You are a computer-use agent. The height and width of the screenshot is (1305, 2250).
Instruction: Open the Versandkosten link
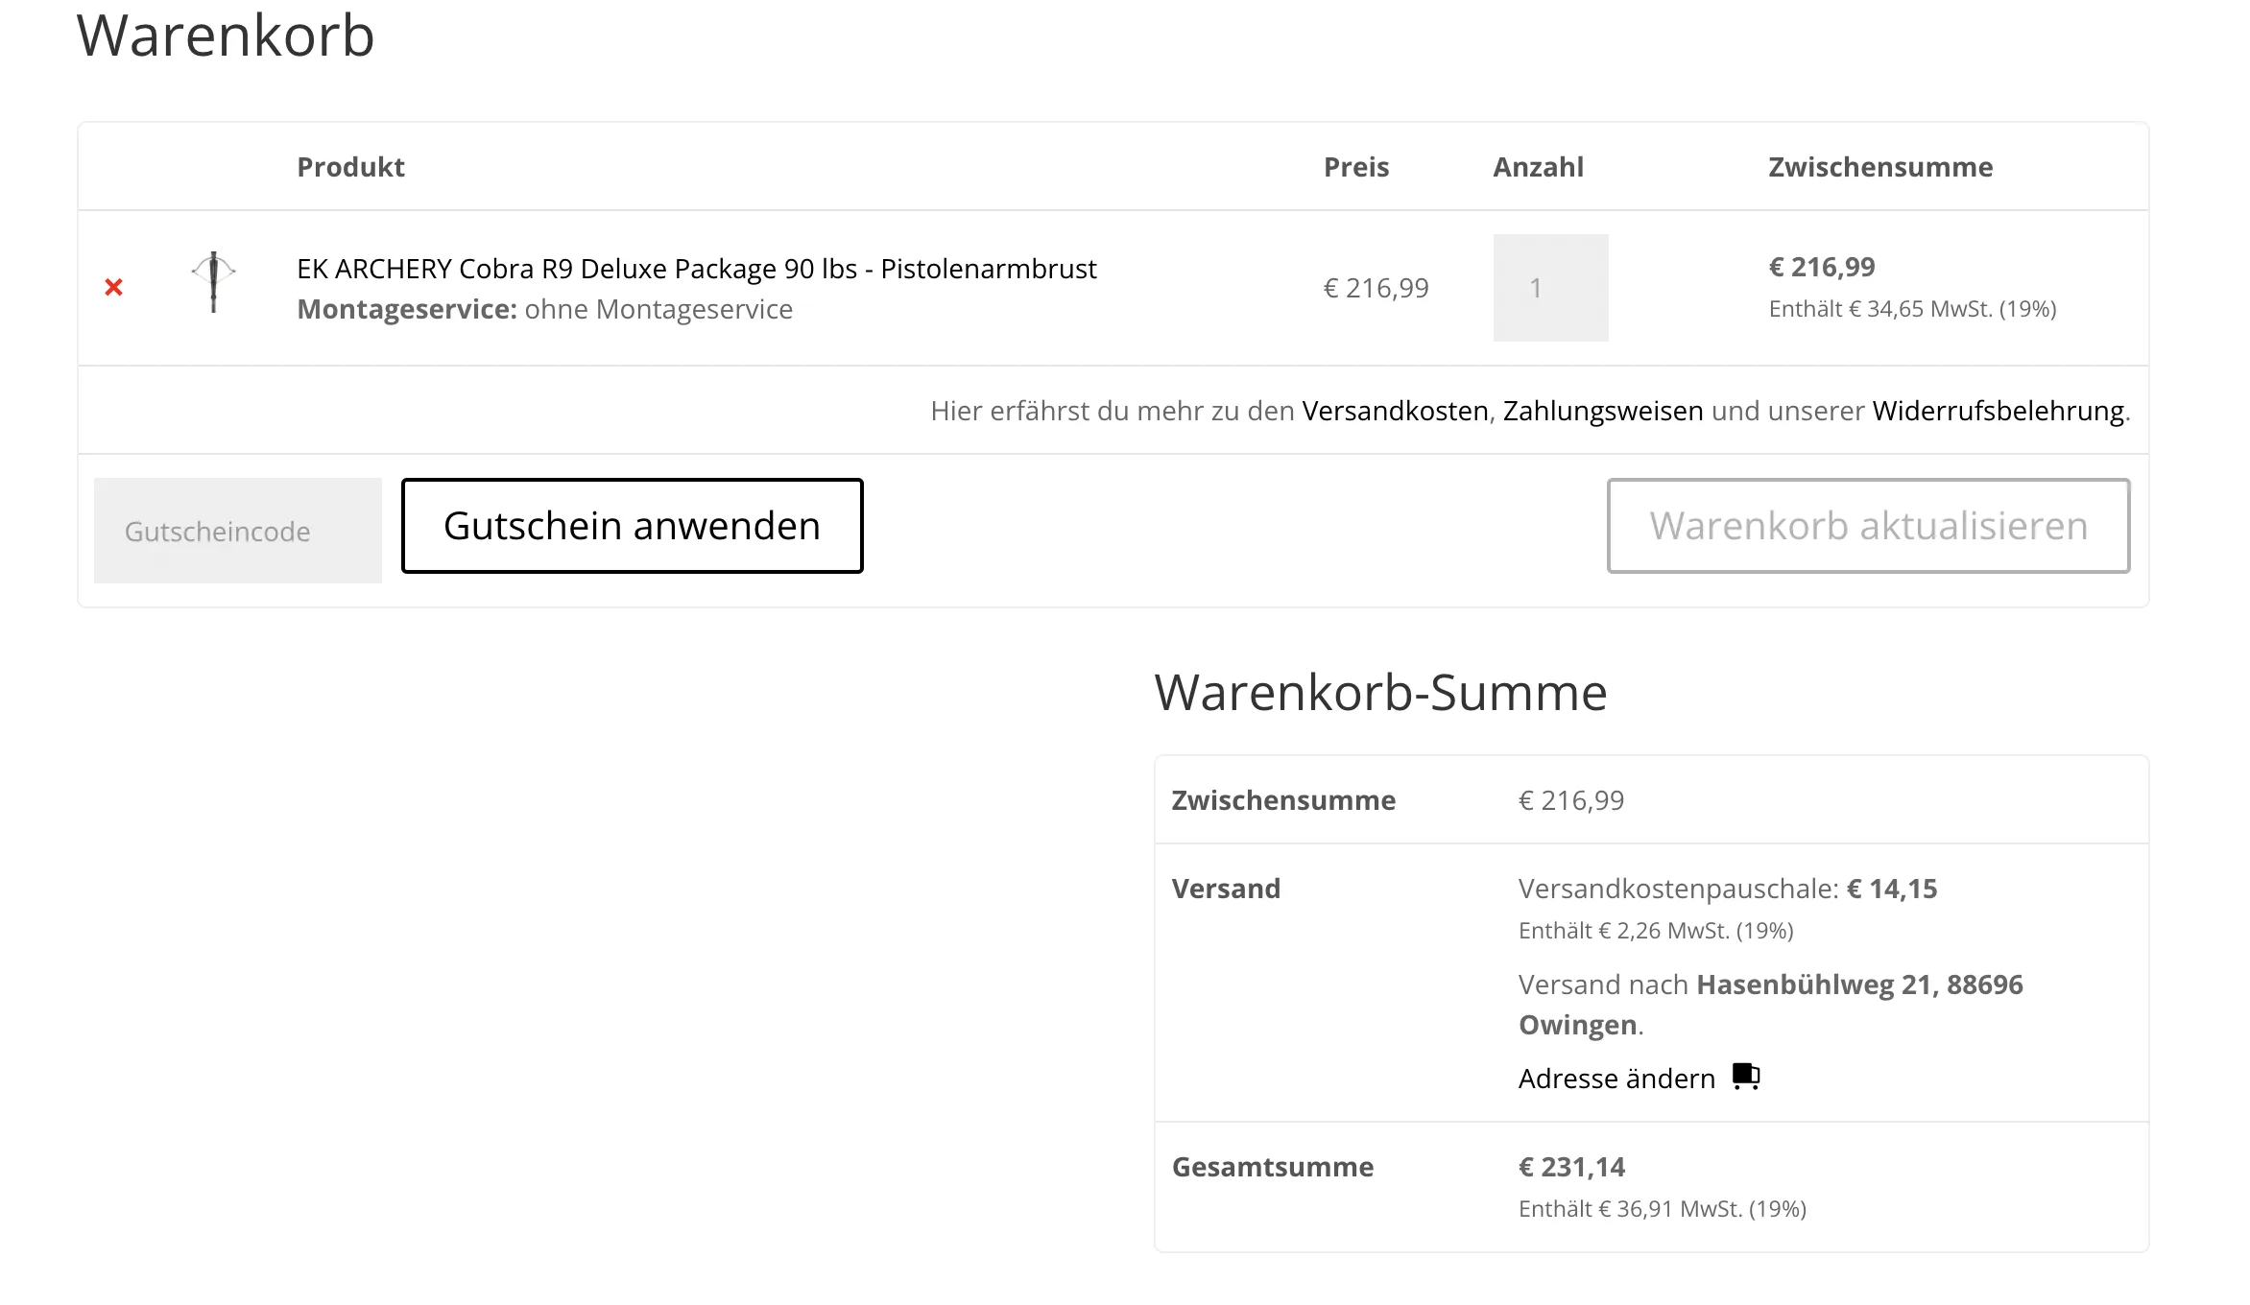click(1395, 411)
